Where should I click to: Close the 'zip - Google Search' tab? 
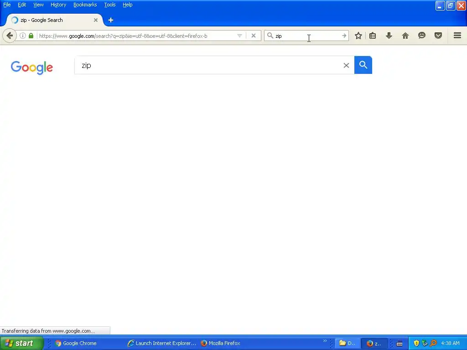coord(96,20)
